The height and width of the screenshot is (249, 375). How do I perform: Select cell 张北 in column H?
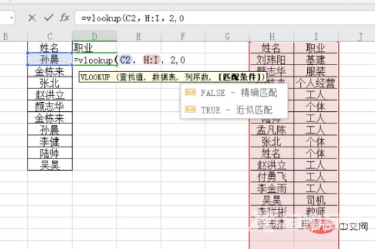pos(271,141)
